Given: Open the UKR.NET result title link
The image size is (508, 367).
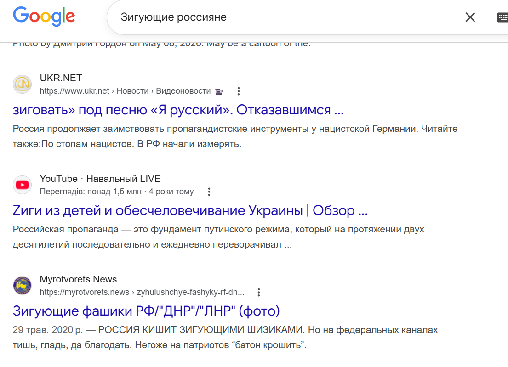Looking at the screenshot, I should click(178, 110).
